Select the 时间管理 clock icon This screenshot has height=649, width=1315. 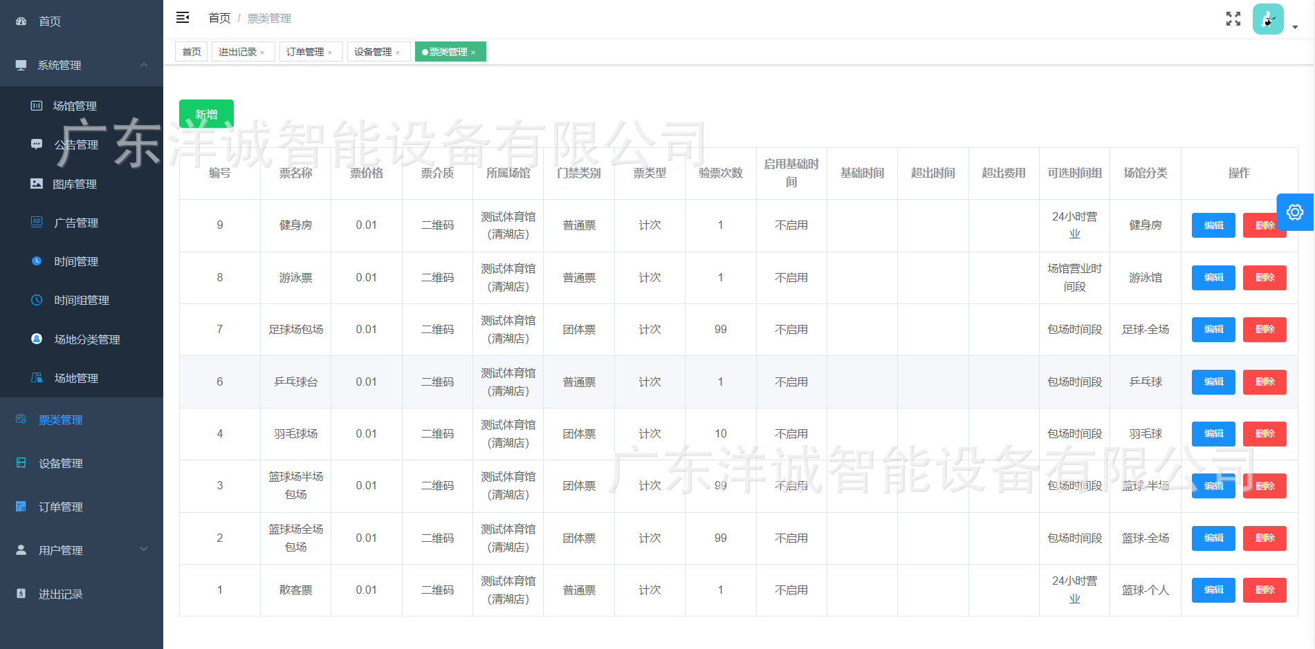click(36, 261)
